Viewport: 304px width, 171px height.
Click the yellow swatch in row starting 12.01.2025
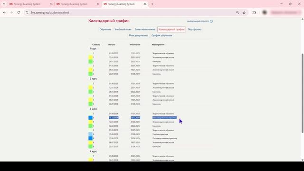point(91,122)
